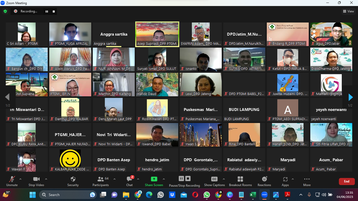The image size is (358, 201).
Task: Select Asep Supriadi_DPP PTGMI video tile
Action: click(157, 34)
